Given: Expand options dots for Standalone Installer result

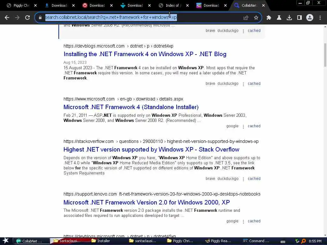Looking at the screenshot, I should [x=243, y=126].
